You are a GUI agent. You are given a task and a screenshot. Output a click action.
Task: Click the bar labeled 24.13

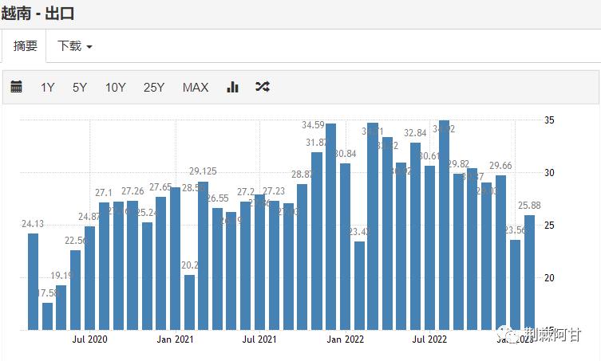33,282
